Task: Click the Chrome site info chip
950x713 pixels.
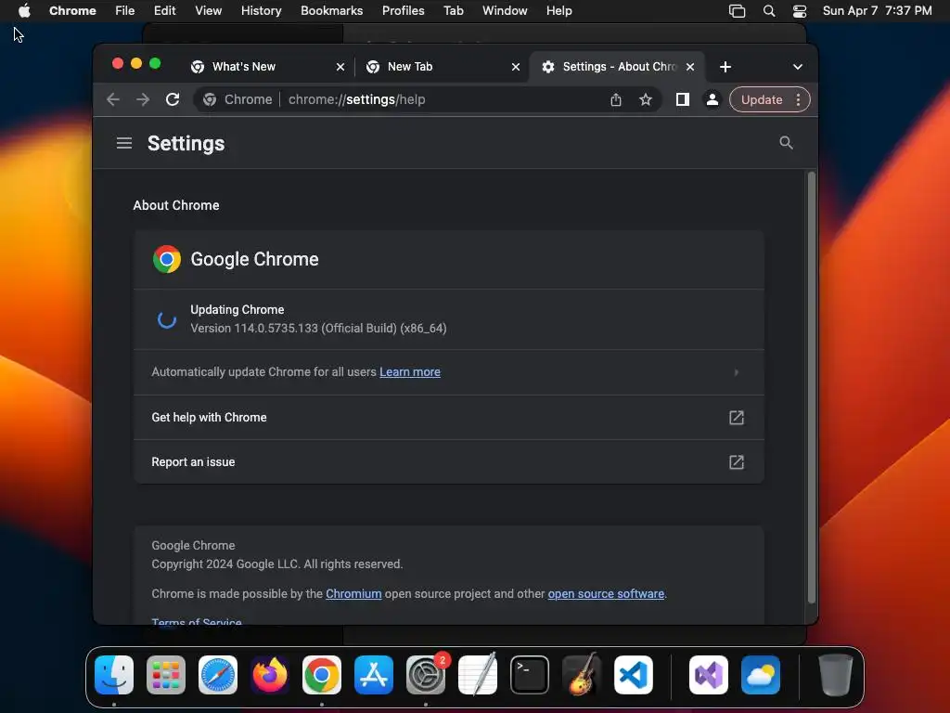Action: [x=237, y=99]
